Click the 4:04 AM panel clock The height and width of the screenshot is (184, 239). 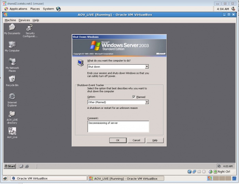pos(223,9)
